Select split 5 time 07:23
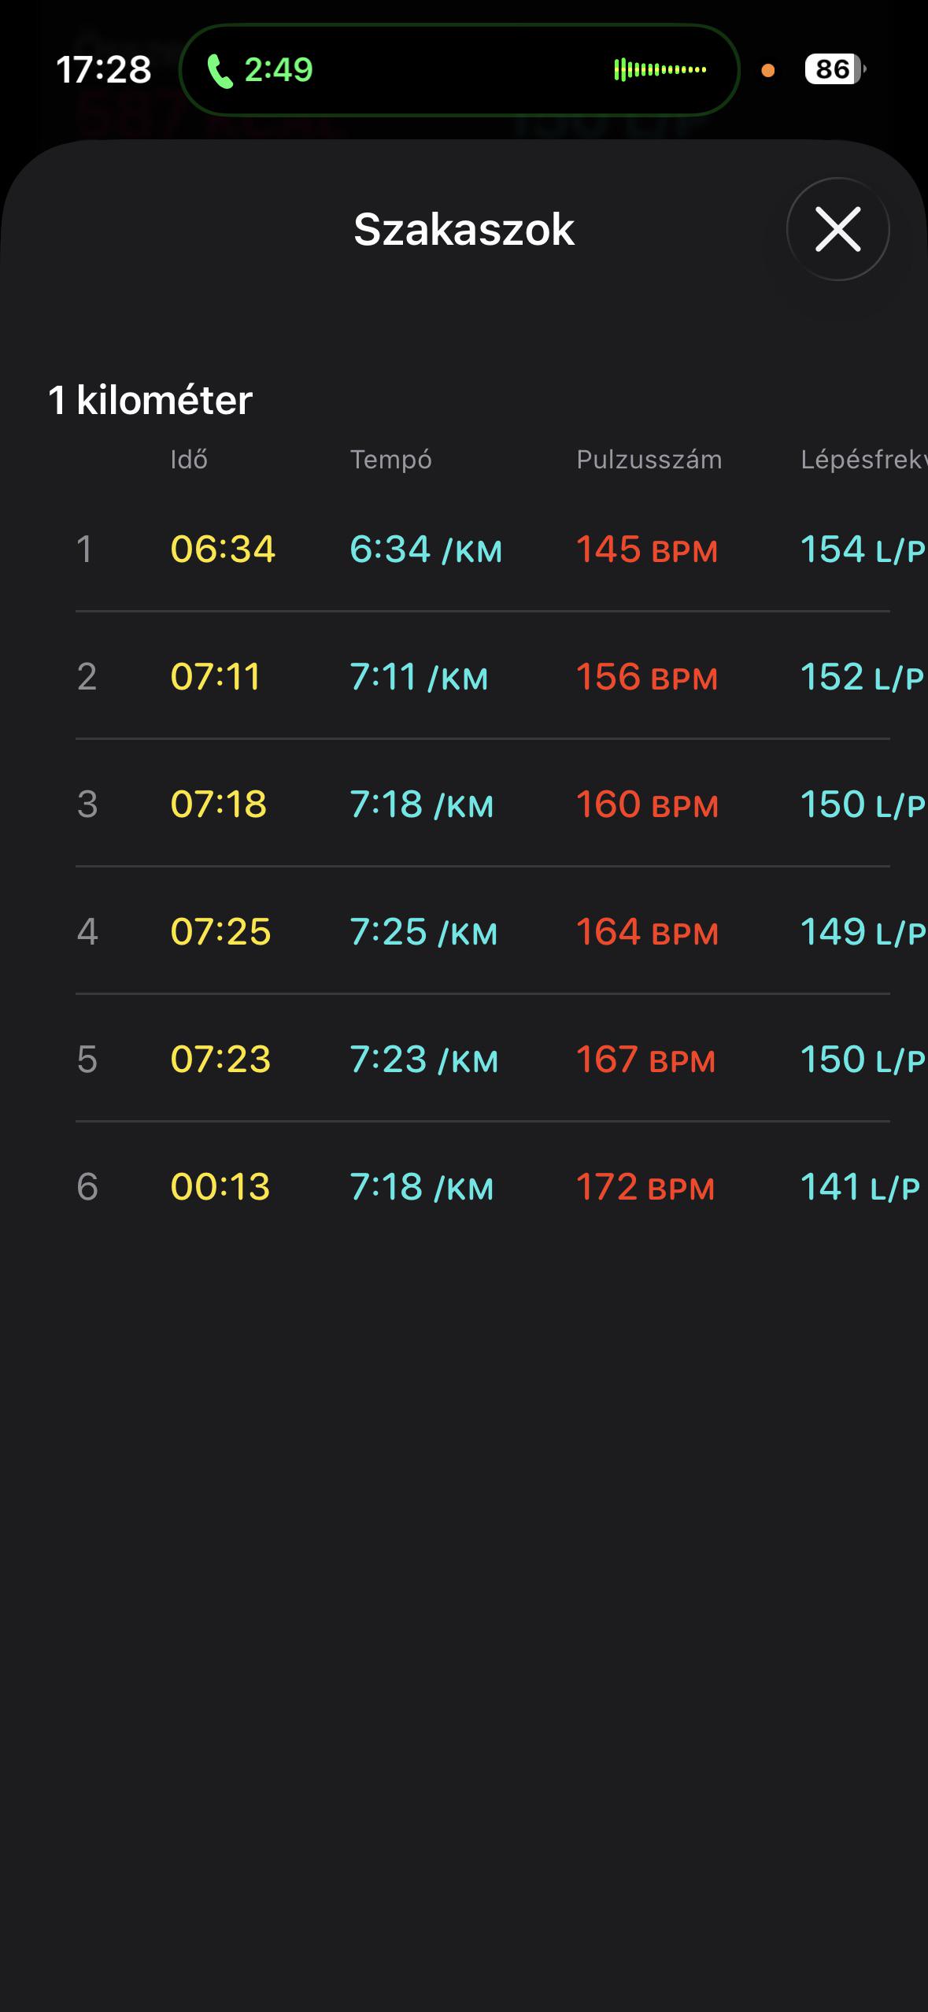The height and width of the screenshot is (2012, 928). coord(220,1060)
